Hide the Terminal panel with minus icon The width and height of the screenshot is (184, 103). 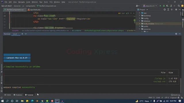coord(180,34)
